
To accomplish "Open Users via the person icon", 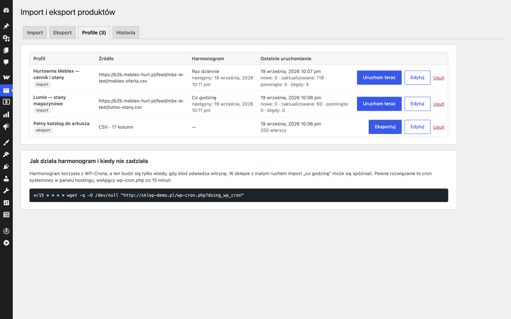I will 6,179.
